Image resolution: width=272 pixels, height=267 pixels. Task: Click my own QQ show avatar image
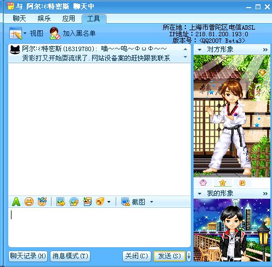coord(232,230)
